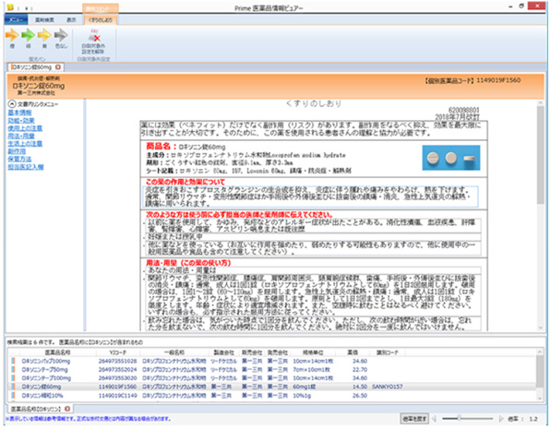
Task: Jump to 用法・用量 section link
Action: 21,136
